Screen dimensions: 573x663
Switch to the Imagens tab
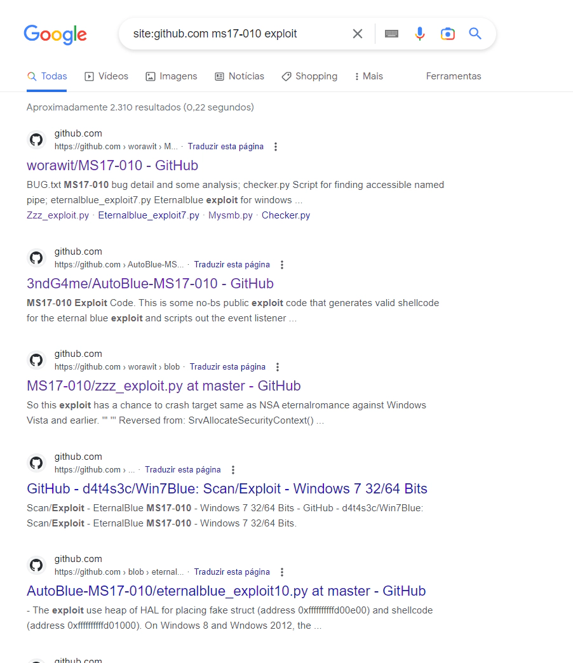point(172,76)
